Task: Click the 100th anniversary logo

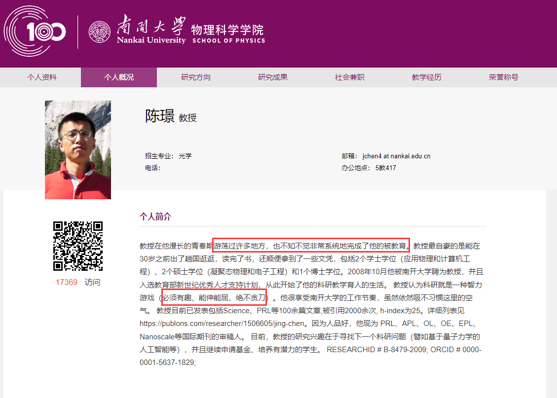Action: pos(35,32)
